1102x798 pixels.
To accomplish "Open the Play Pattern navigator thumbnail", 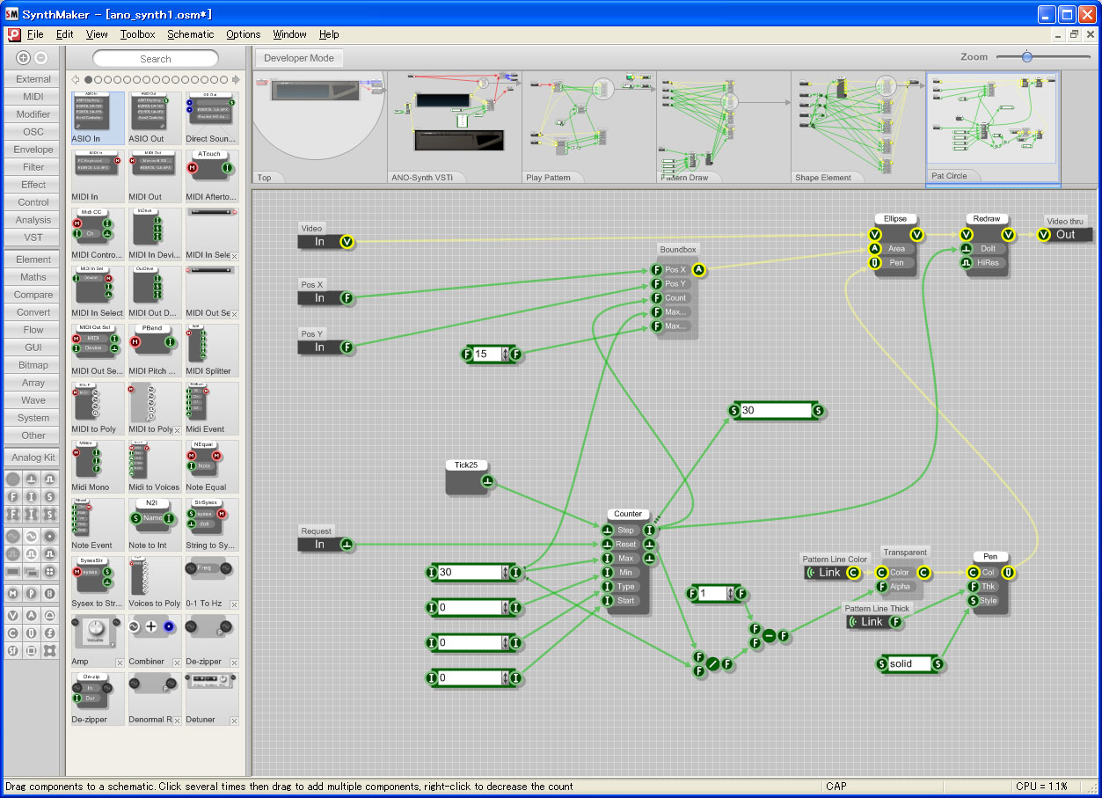I will [588, 128].
